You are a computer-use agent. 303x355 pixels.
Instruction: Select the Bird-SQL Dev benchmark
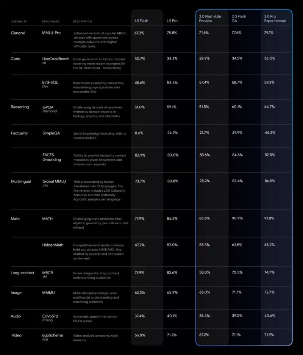(x=50, y=84)
